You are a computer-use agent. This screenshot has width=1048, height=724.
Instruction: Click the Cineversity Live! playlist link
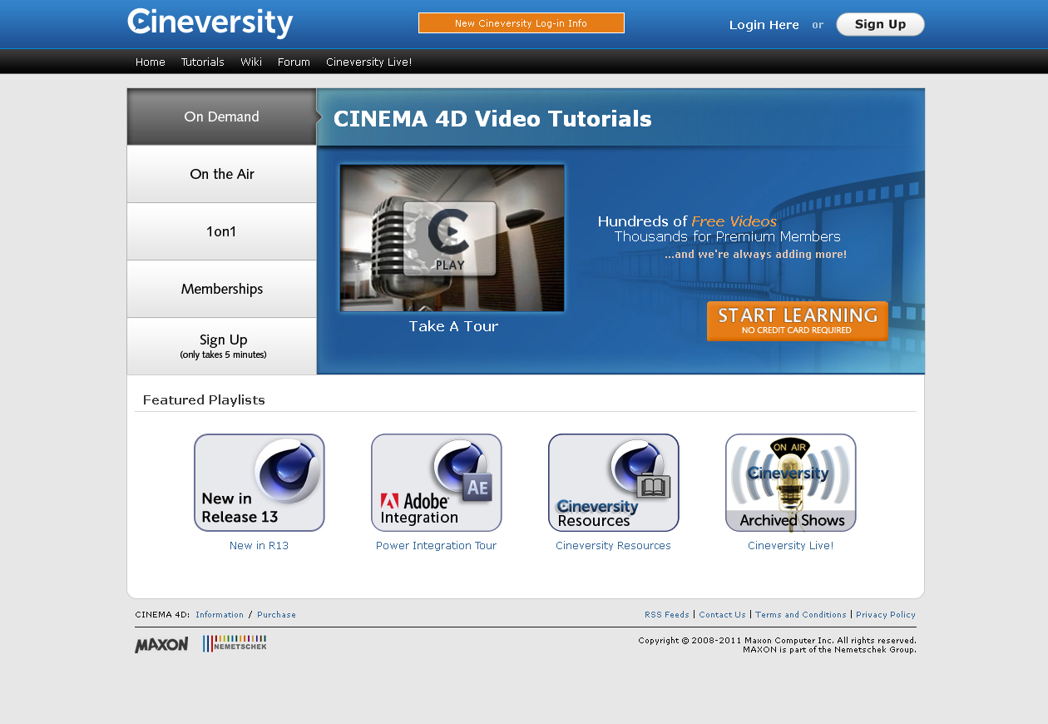790,546
